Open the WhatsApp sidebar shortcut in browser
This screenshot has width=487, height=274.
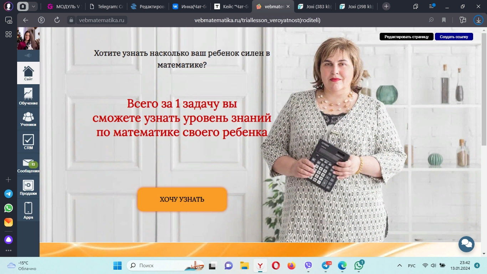click(9, 208)
